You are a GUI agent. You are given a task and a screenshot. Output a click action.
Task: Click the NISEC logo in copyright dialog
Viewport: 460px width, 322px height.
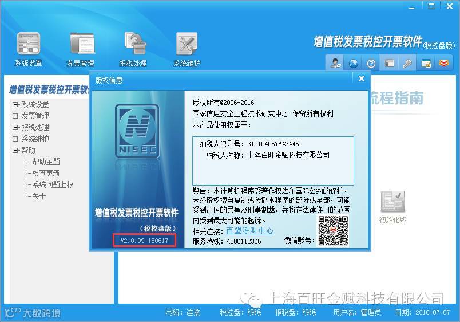click(137, 131)
